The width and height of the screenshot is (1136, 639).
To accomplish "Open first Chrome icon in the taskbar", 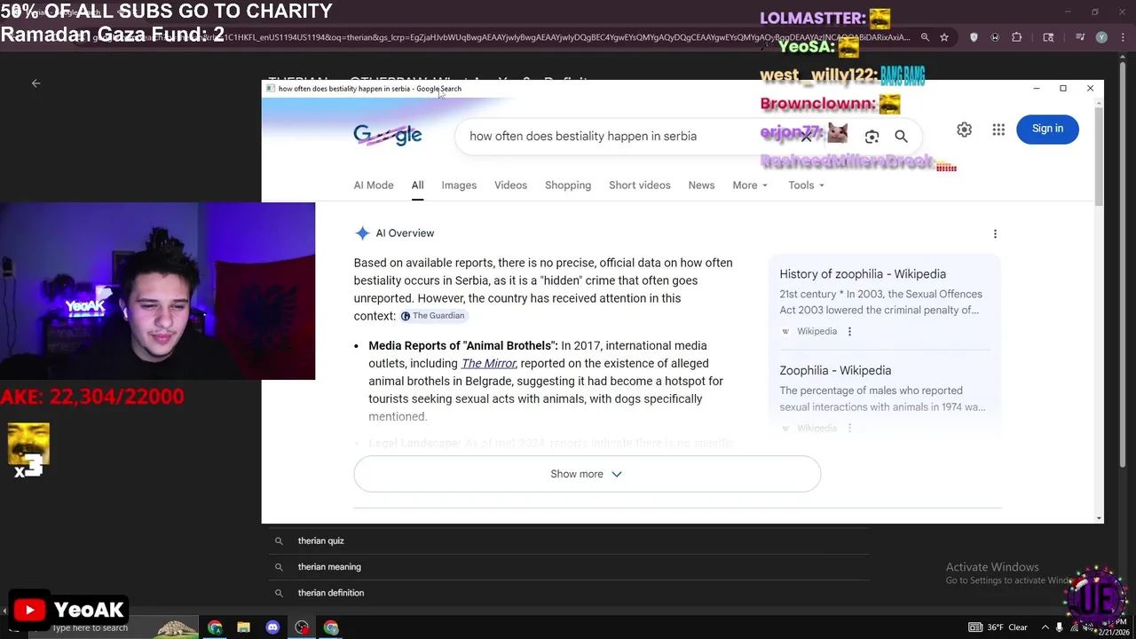I will [x=215, y=627].
